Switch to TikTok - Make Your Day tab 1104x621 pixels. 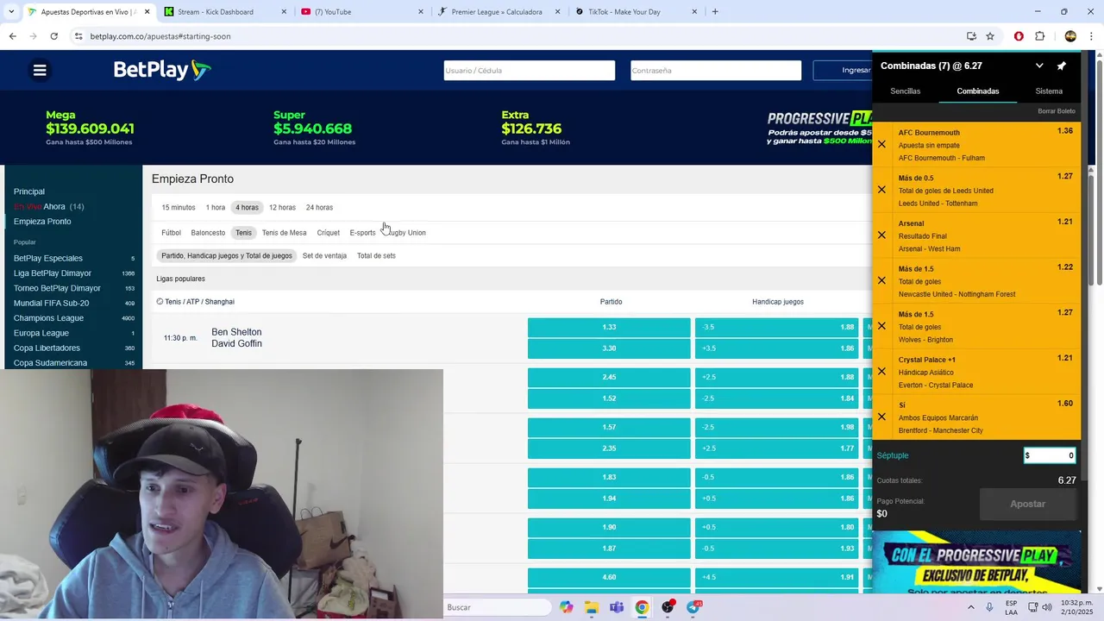click(x=634, y=12)
